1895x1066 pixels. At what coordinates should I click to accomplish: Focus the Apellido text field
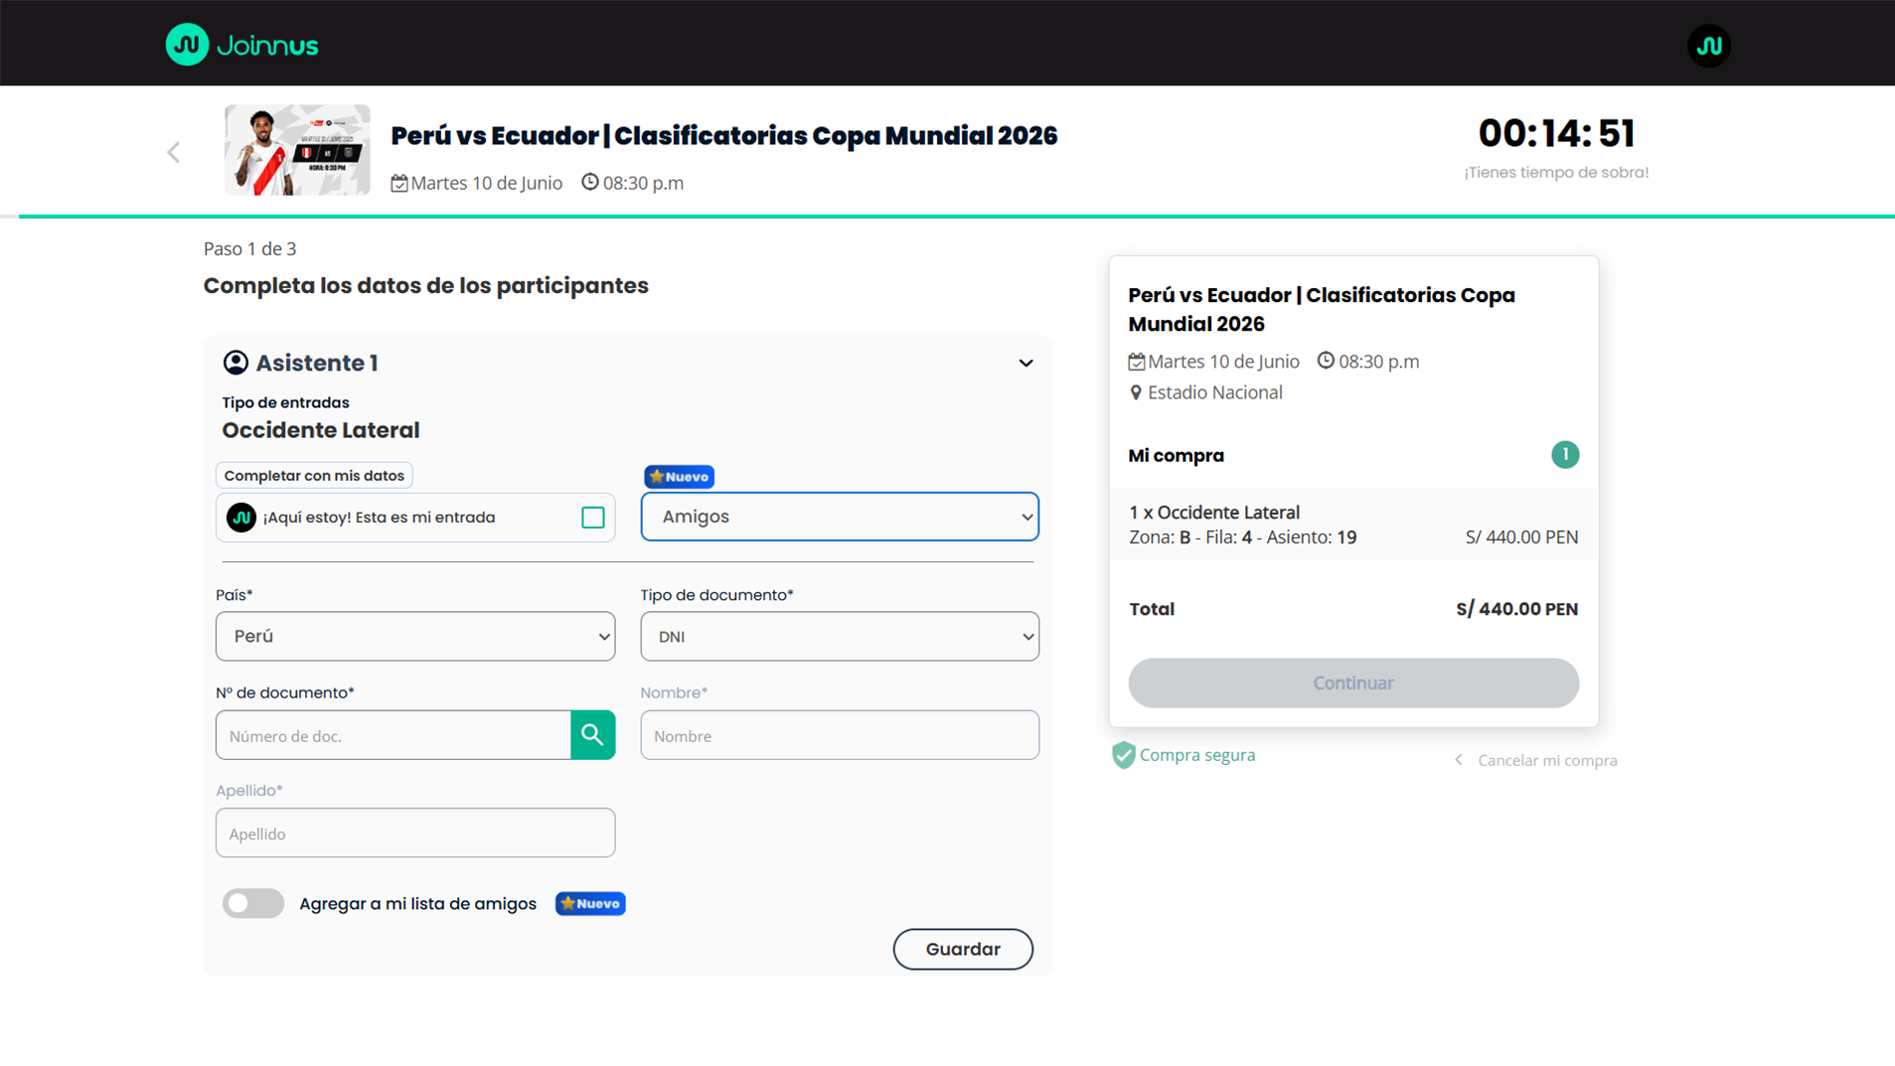click(415, 833)
